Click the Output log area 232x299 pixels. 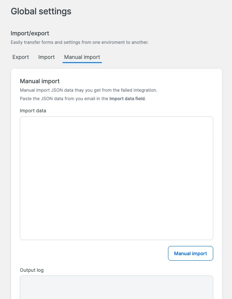pyautogui.click(x=116, y=287)
